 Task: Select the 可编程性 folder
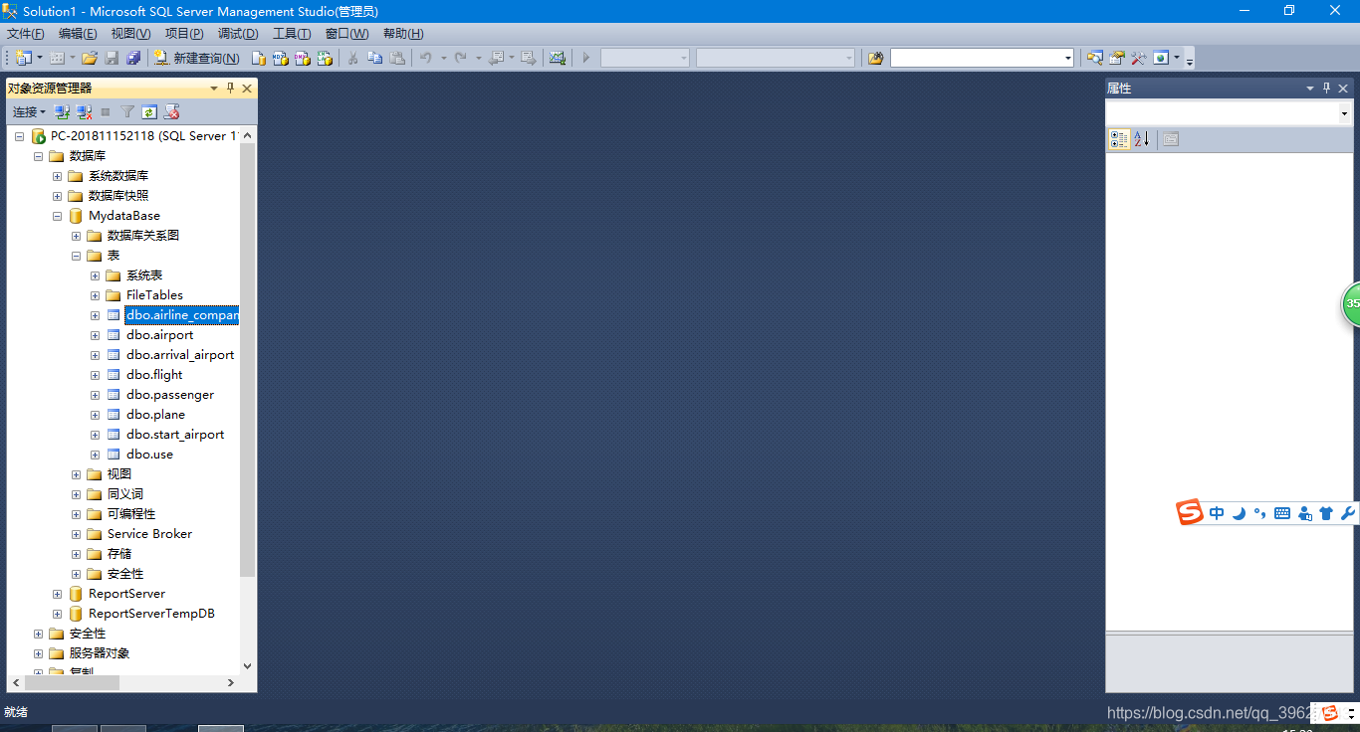click(131, 514)
